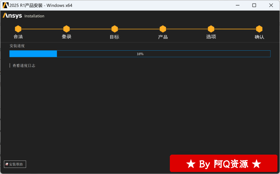
Task: Click the 安装进度 label
Action: coord(17,46)
